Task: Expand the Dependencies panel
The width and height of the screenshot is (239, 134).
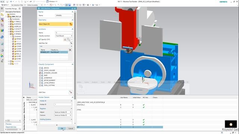Action: pos(11,127)
